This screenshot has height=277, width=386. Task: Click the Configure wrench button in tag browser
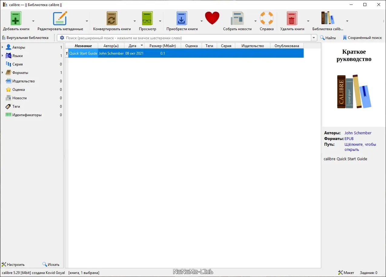pyautogui.click(x=13, y=265)
